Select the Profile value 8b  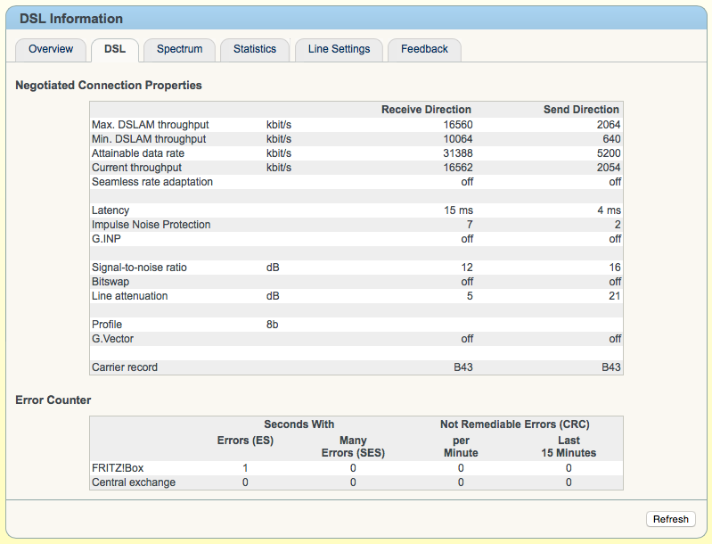click(272, 325)
